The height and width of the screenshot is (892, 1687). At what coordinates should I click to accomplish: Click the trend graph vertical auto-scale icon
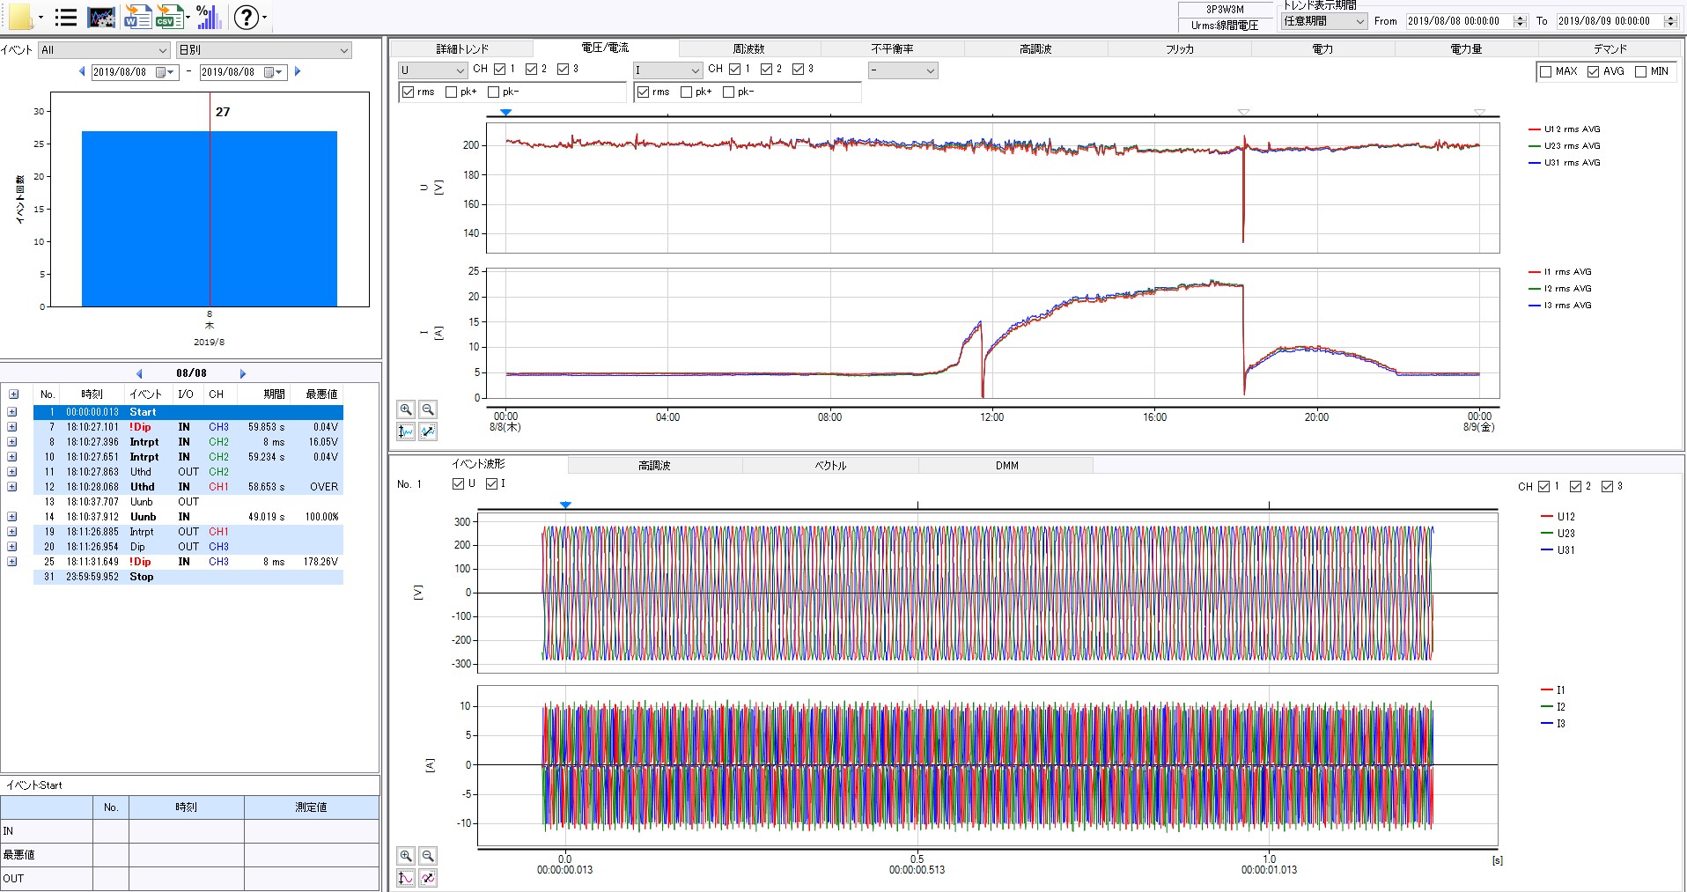(x=406, y=431)
